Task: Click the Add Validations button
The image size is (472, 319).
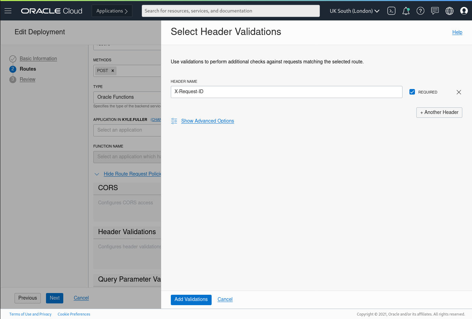Action: [191, 300]
